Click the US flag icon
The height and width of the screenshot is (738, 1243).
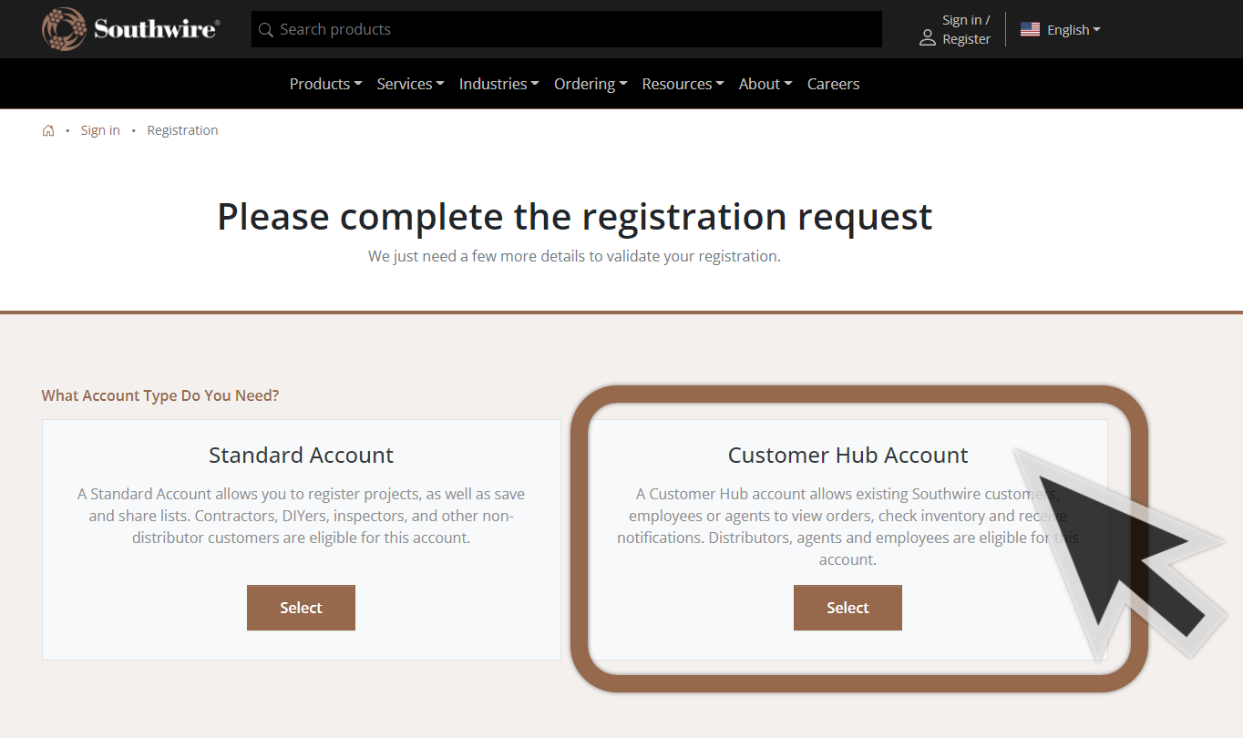[1030, 29]
